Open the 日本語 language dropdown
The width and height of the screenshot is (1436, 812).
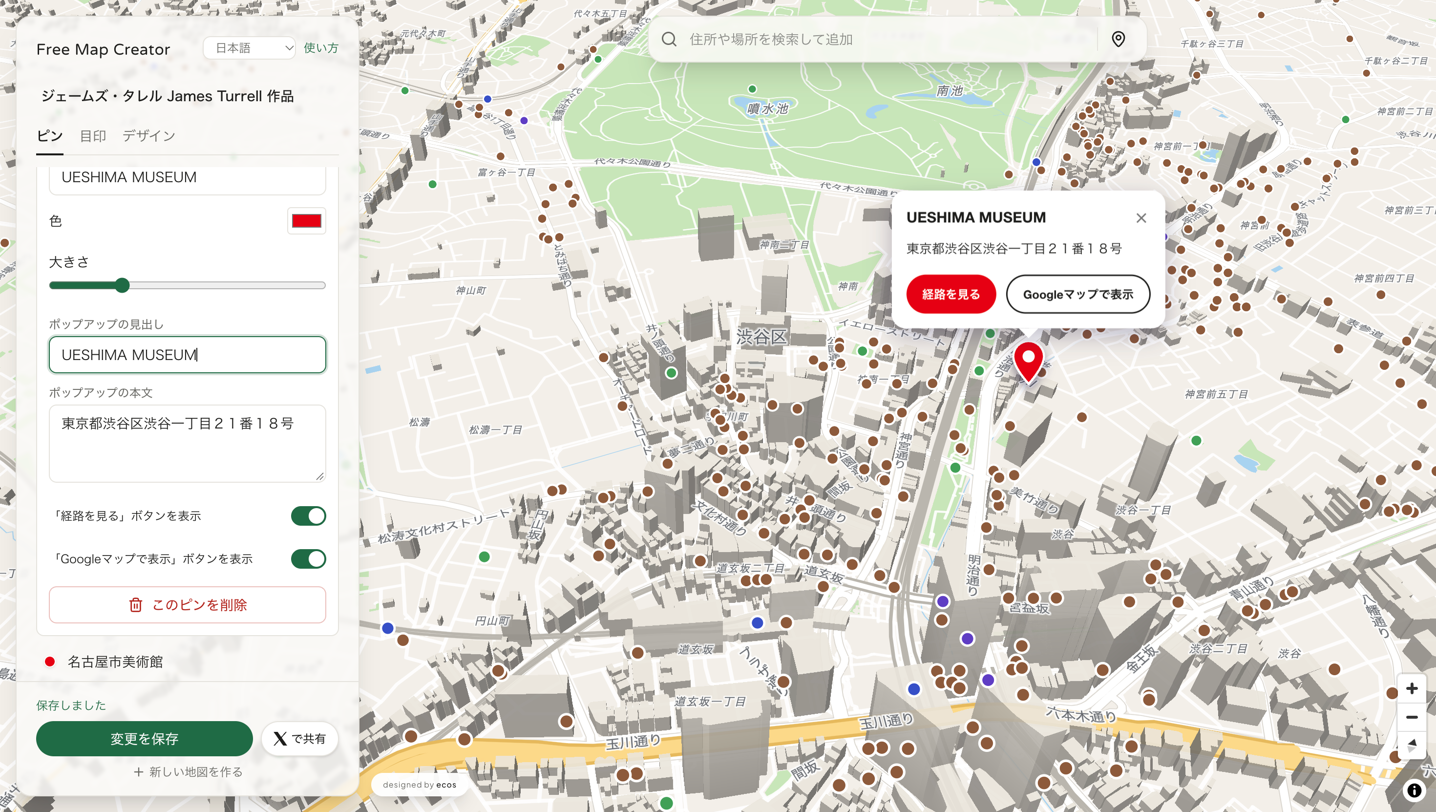point(249,48)
